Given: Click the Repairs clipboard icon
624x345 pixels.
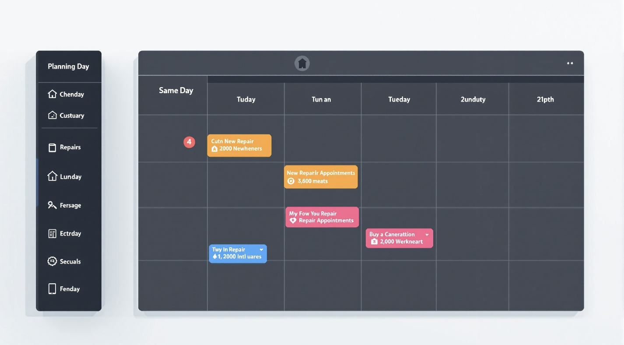Looking at the screenshot, I should point(53,148).
